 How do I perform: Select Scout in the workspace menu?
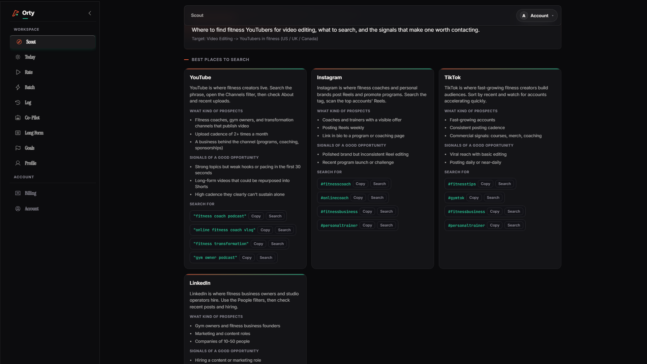tap(53, 42)
